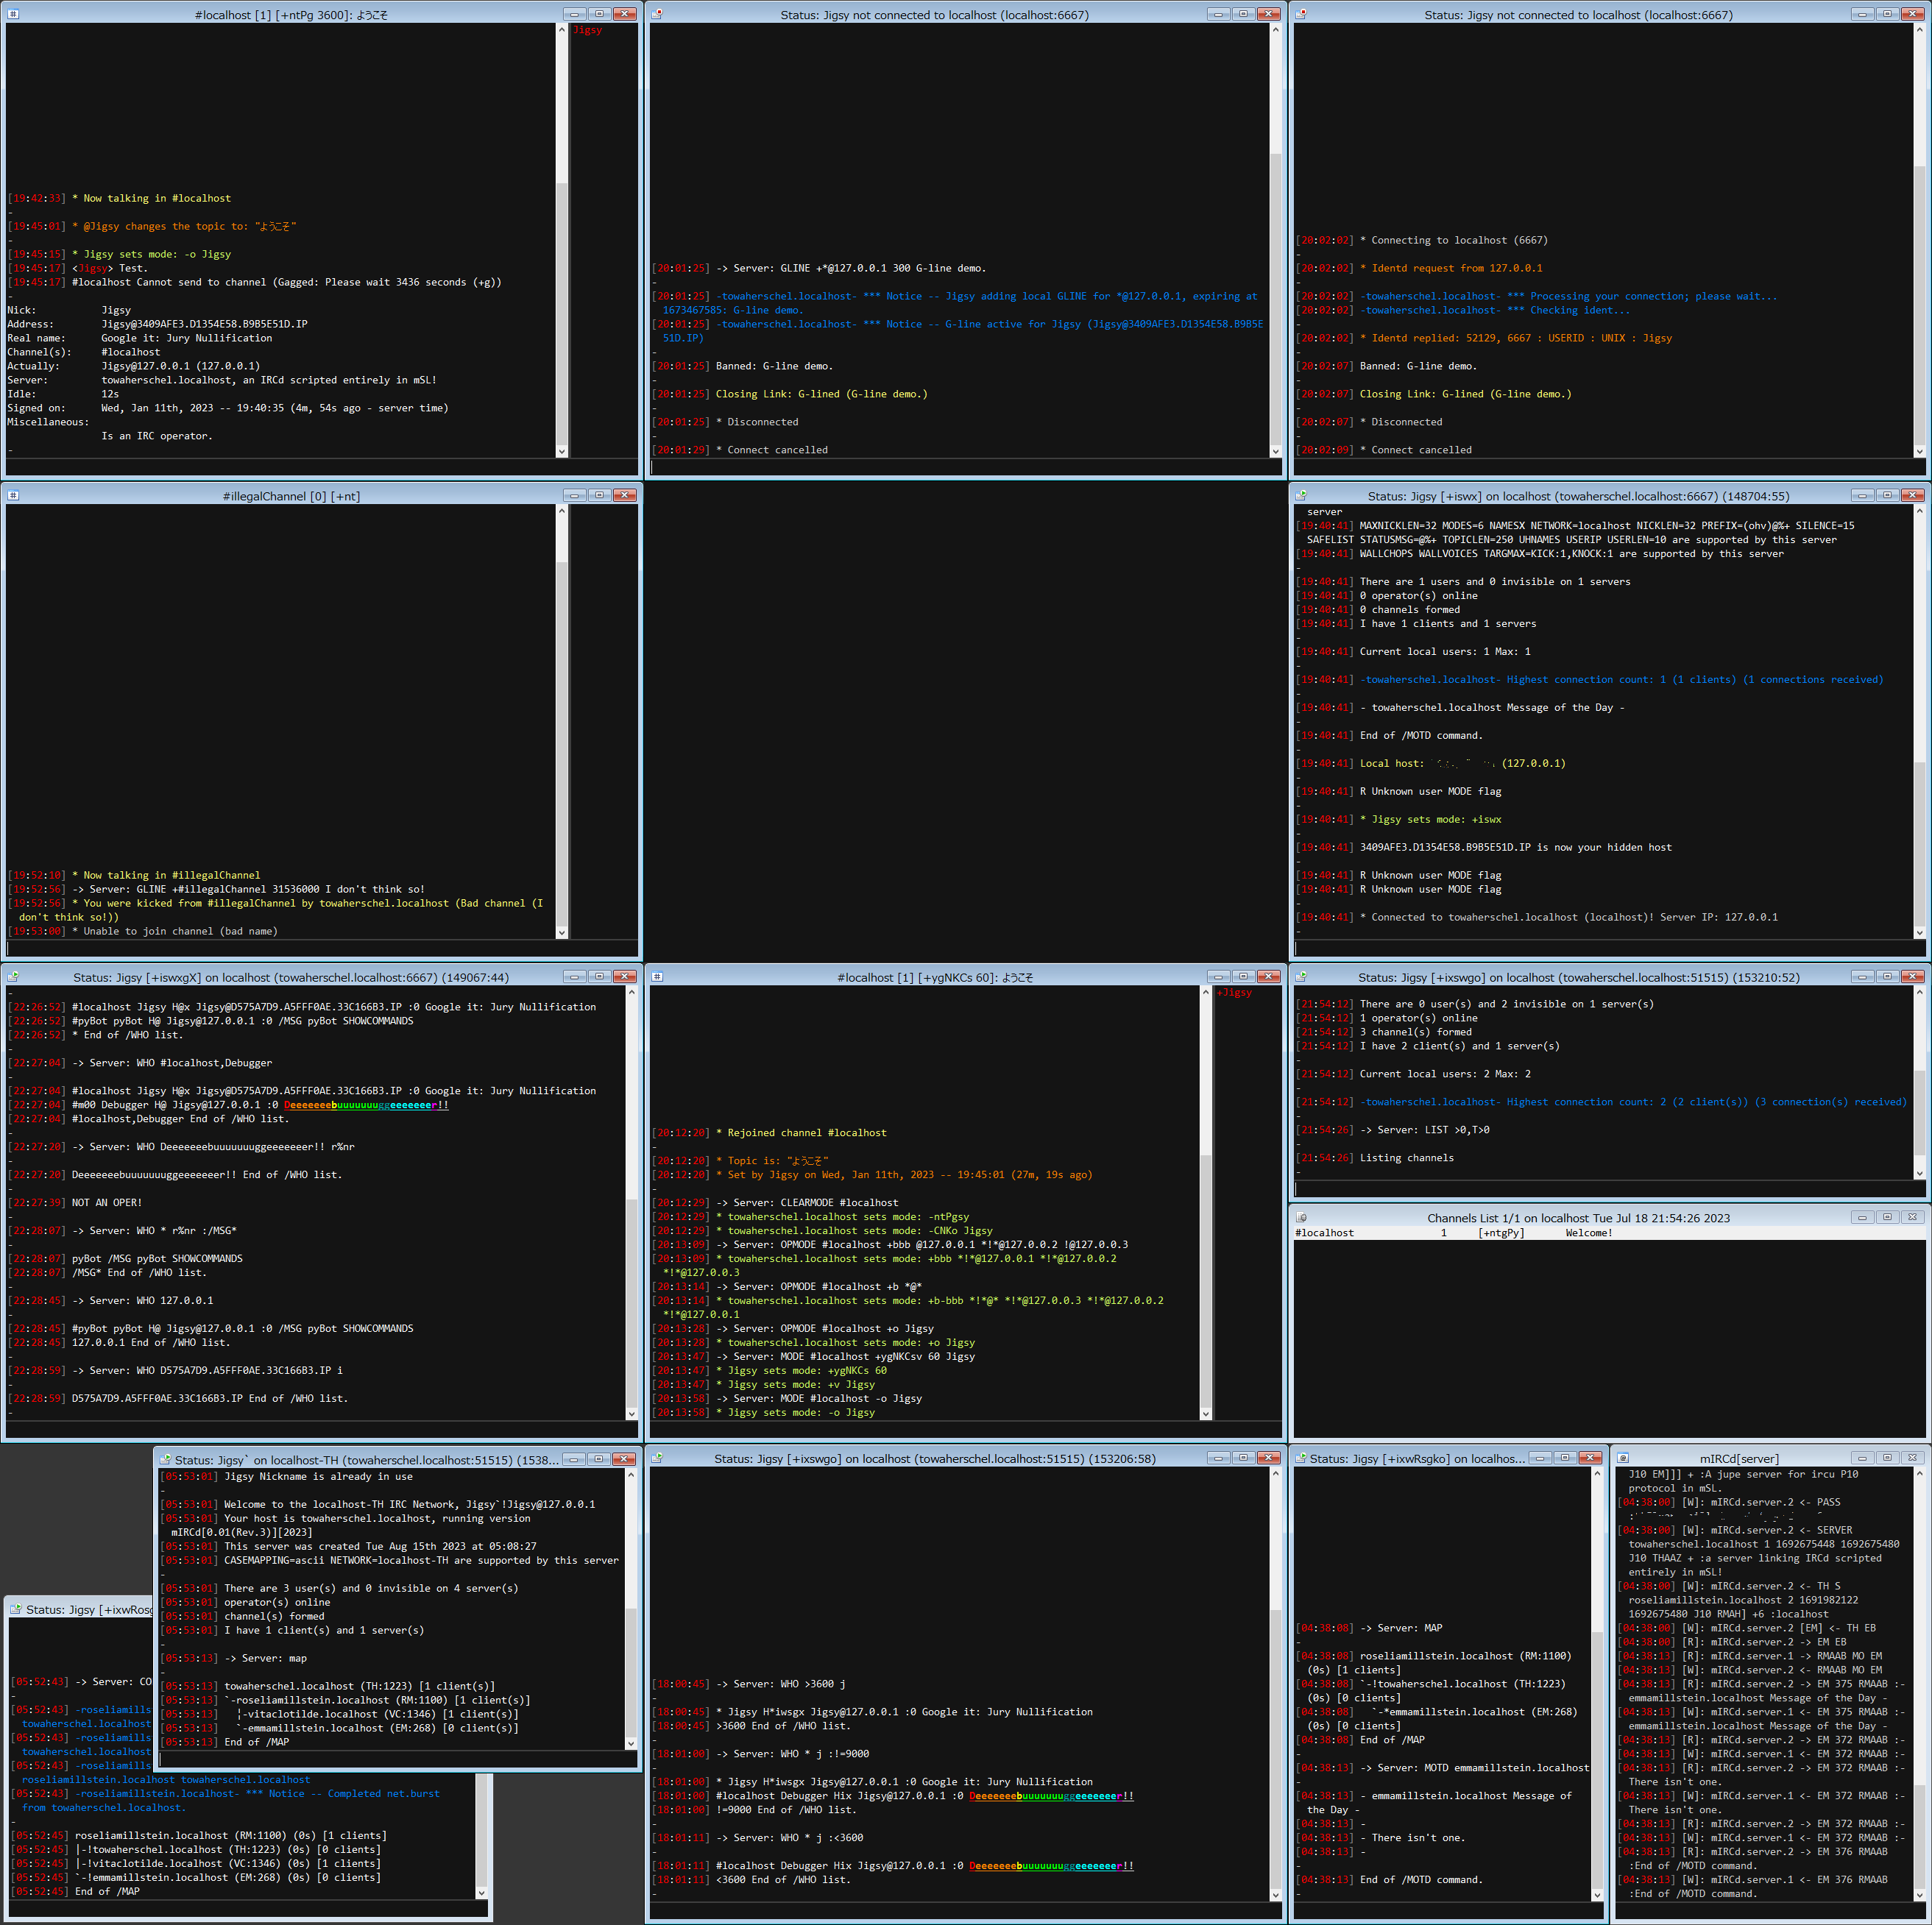Click scroll-down arrow in mIRCd[server] window
Viewport: 1932px width, 1925px height.
[x=1919, y=1894]
